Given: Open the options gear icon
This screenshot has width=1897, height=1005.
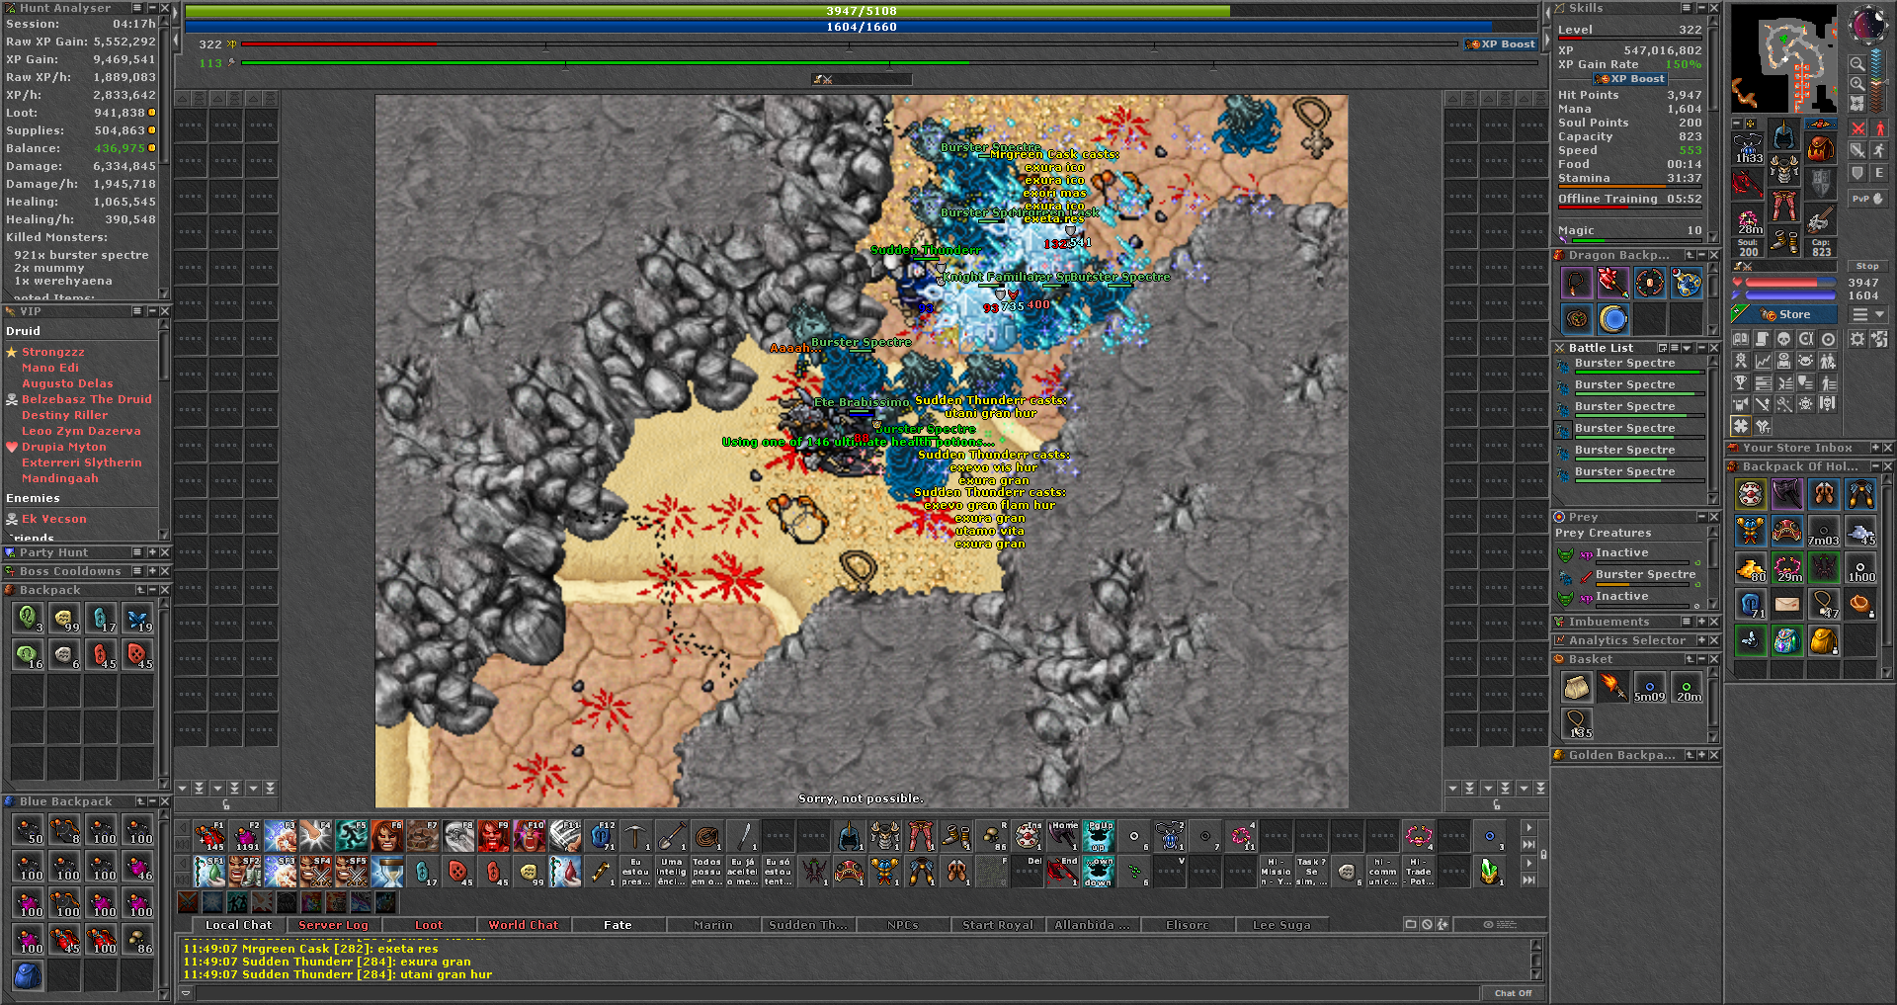Looking at the screenshot, I should click(x=1857, y=339).
